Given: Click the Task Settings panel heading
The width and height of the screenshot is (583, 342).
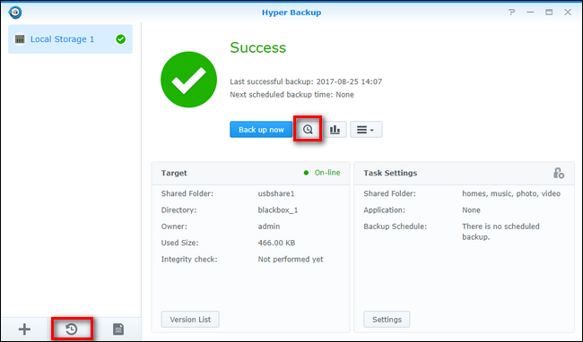Looking at the screenshot, I should (x=390, y=173).
